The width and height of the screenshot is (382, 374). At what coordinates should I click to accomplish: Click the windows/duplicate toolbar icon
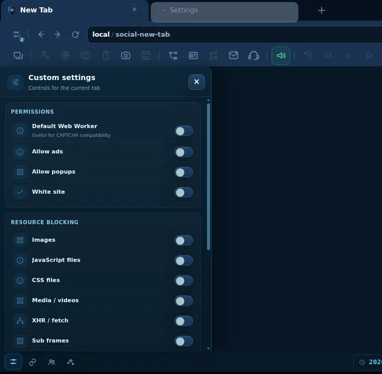18,56
